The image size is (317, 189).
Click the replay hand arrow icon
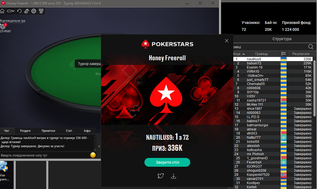(x=19, y=11)
